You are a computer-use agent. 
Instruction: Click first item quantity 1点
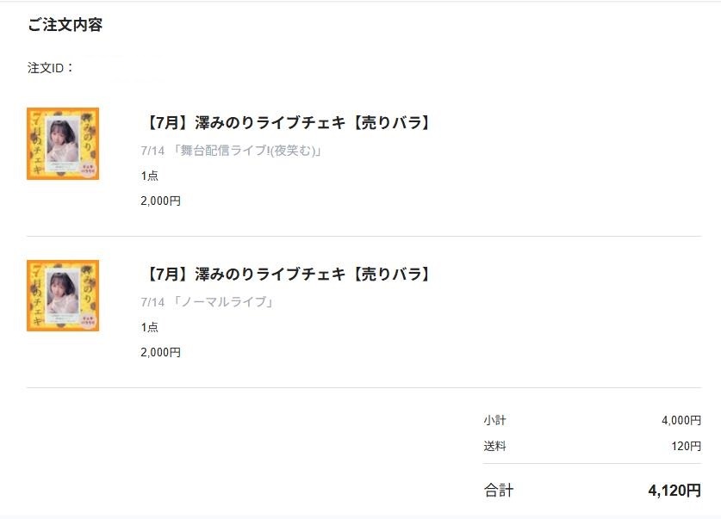click(x=149, y=176)
